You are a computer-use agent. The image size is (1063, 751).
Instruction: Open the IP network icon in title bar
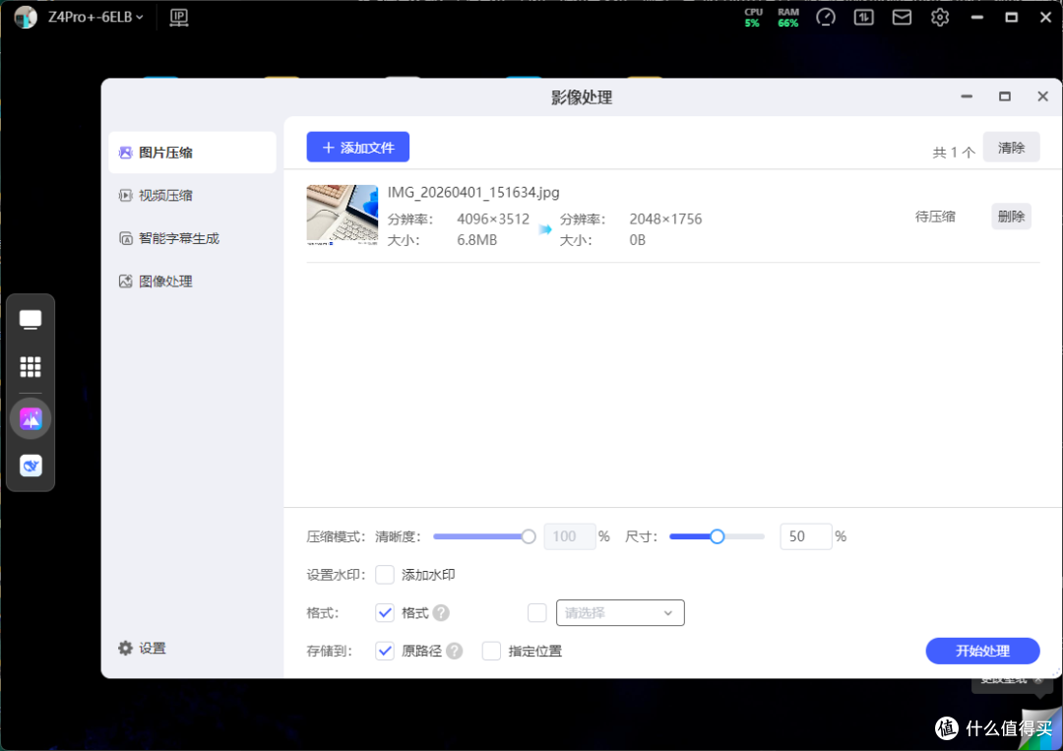pyautogui.click(x=179, y=18)
